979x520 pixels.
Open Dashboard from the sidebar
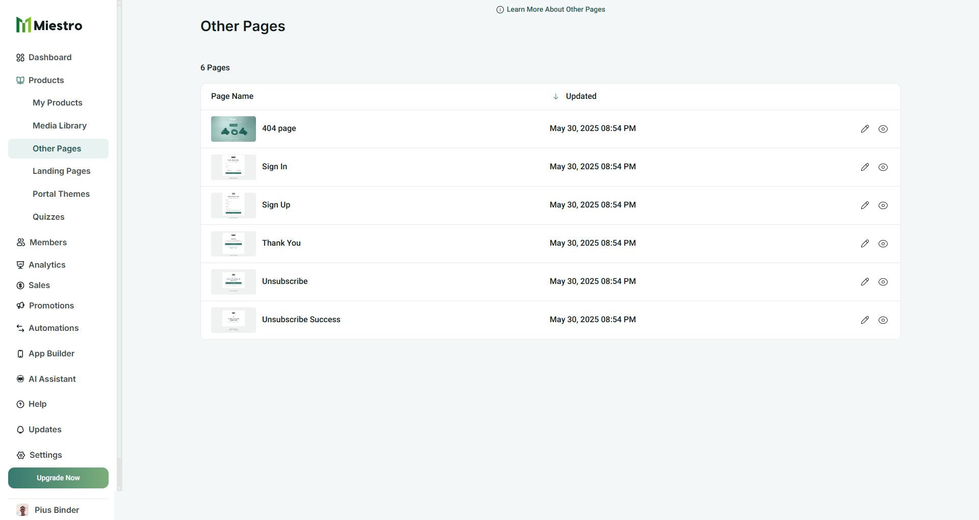pyautogui.click(x=50, y=58)
